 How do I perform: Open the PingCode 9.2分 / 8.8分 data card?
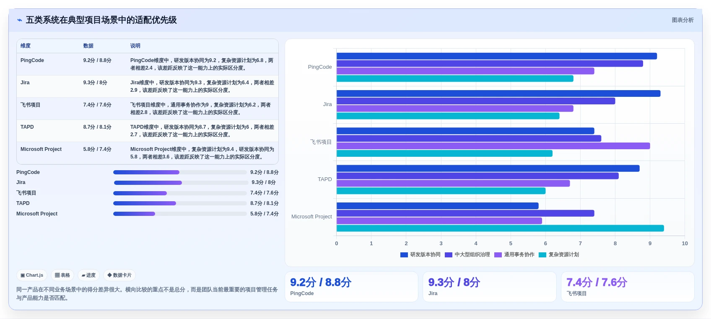(x=351, y=287)
